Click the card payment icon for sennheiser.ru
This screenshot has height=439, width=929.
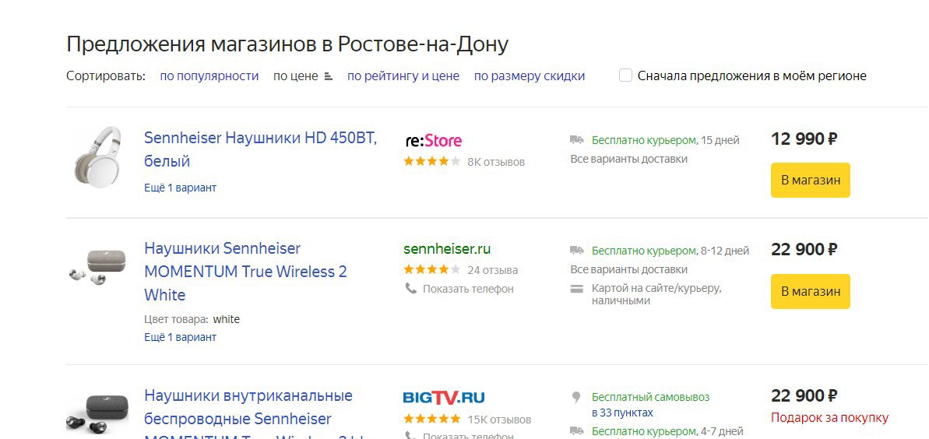click(x=577, y=289)
